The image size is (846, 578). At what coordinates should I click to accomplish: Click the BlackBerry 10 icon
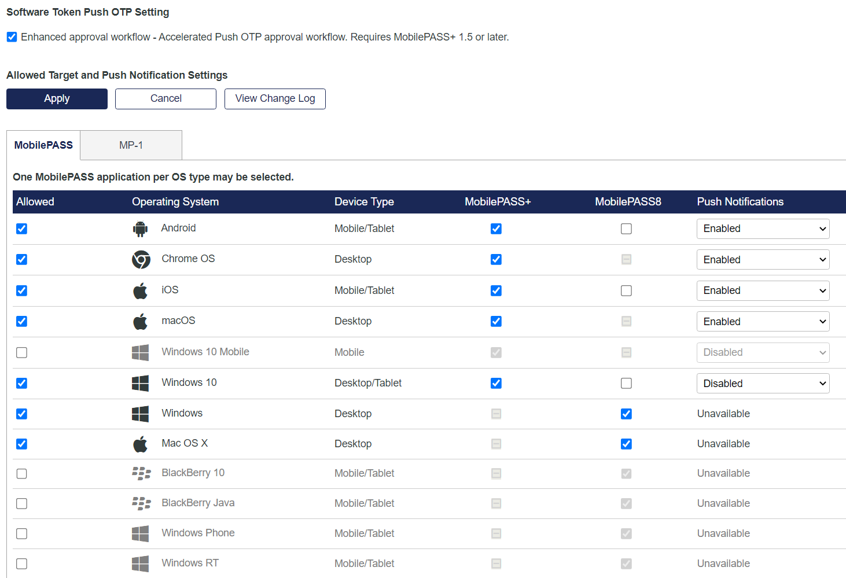[x=140, y=473]
